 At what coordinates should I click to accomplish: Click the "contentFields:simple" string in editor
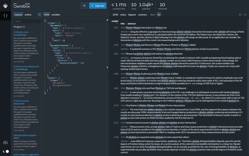click(x=77, y=53)
